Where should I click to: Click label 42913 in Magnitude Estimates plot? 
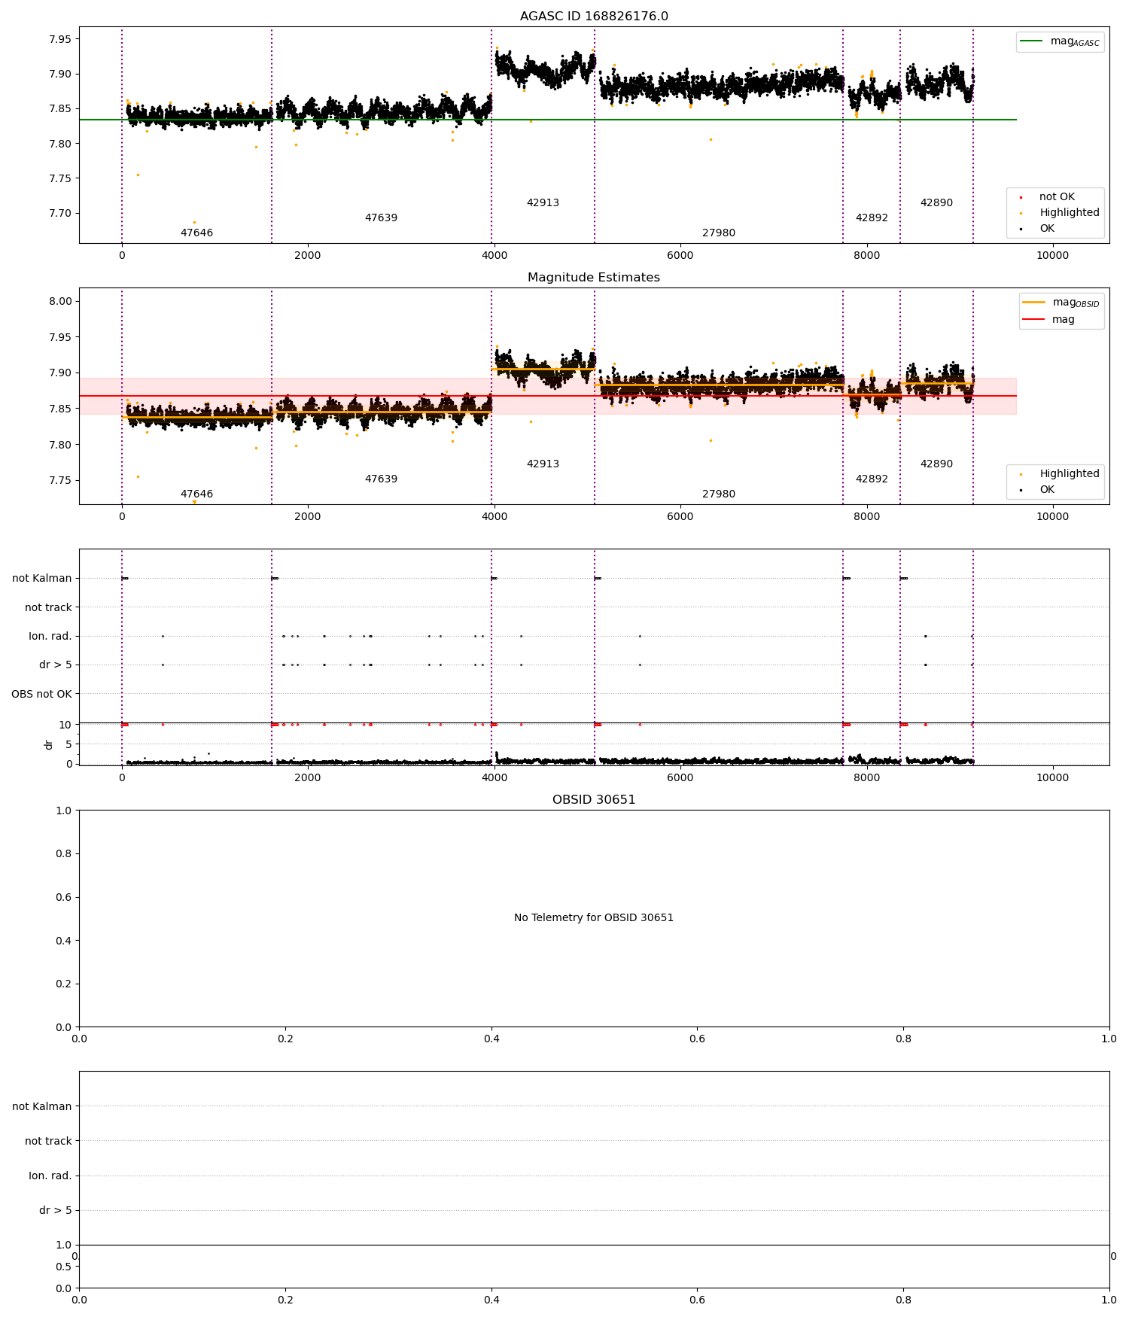click(543, 464)
